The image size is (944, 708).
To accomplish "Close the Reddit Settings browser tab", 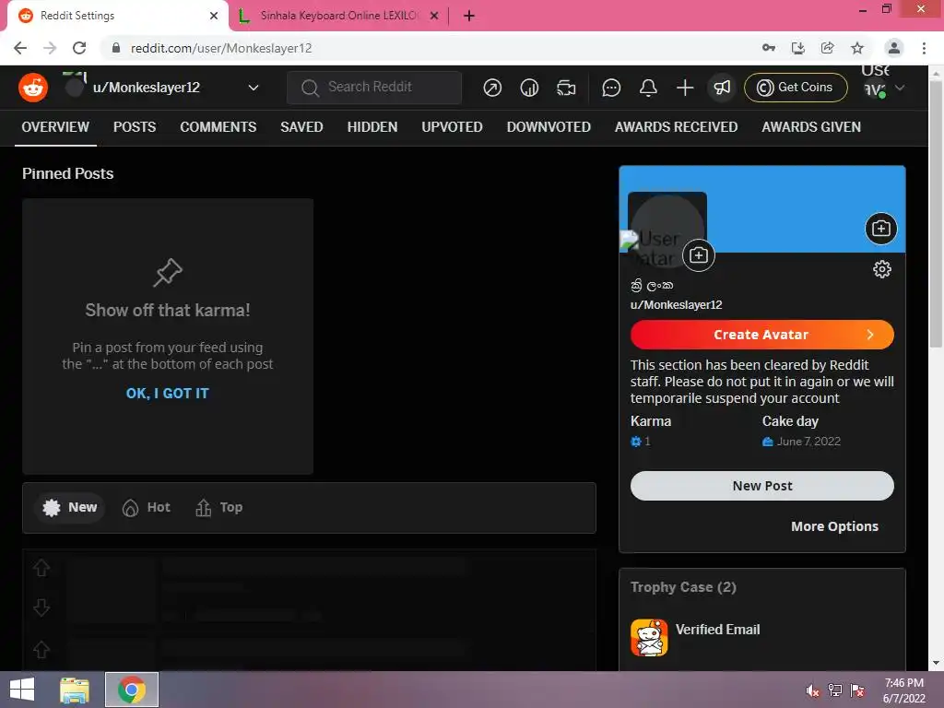I will 214,16.
